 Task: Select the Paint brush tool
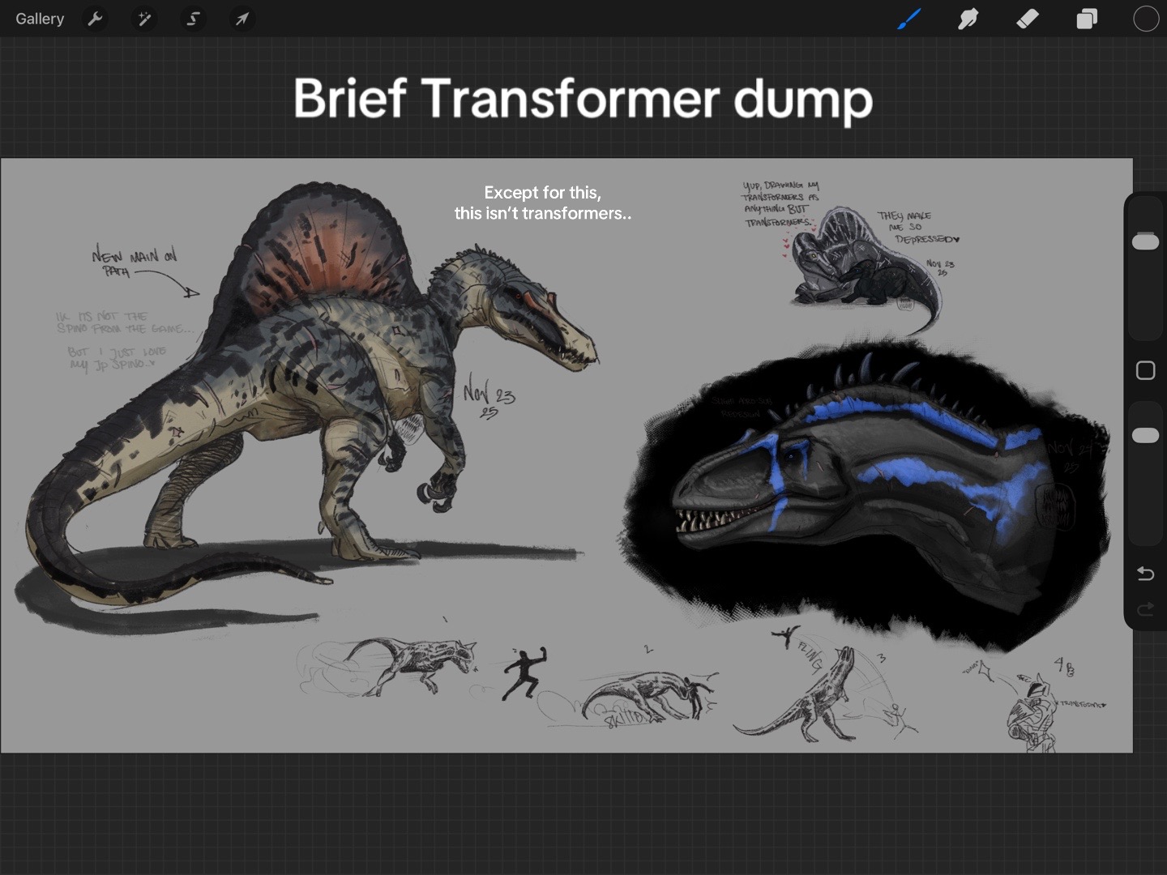pyautogui.click(x=909, y=19)
